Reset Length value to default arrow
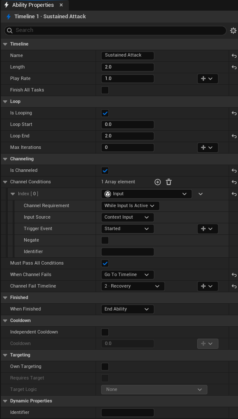This screenshot has height=419, width=238. tap(234, 67)
